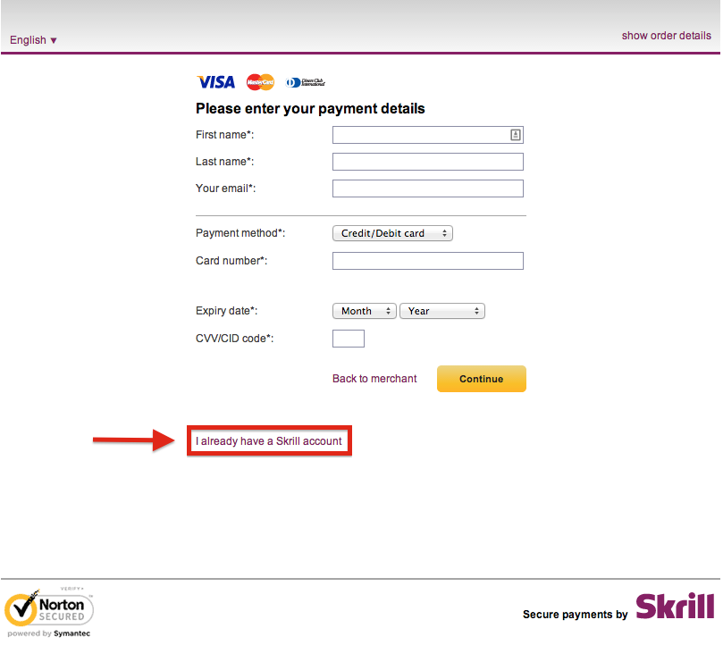Click the yellow Continue button
The width and height of the screenshot is (723, 645).
pos(482,380)
